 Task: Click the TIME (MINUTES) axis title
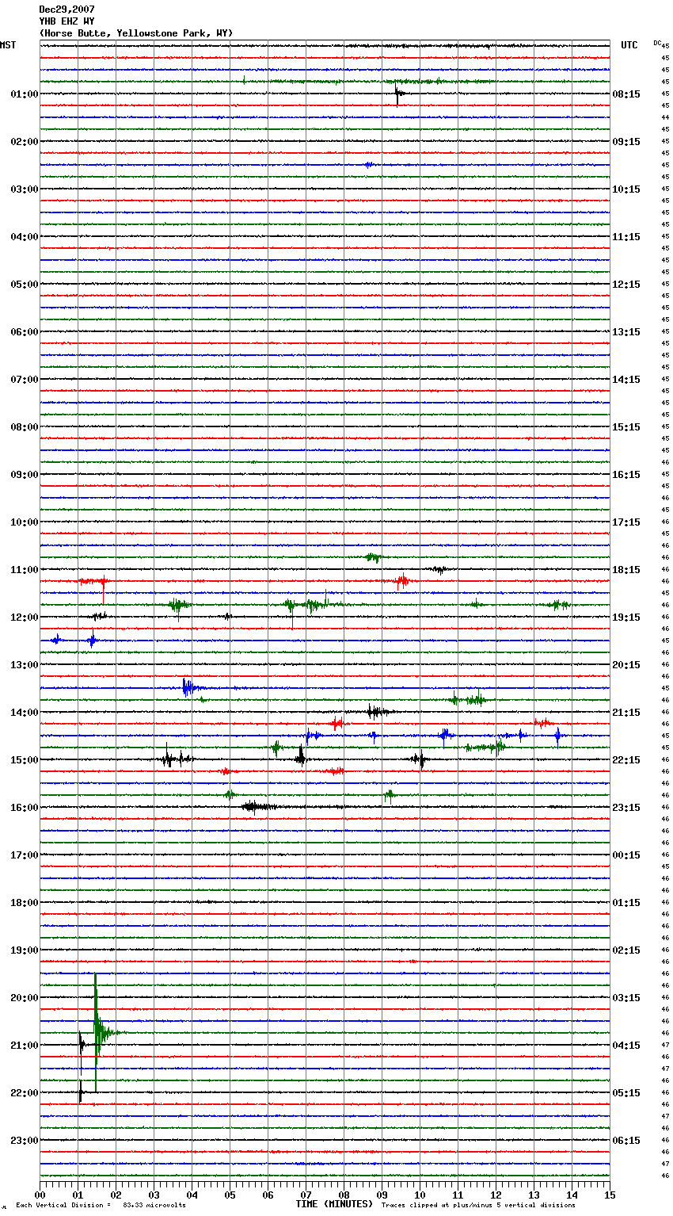pyautogui.click(x=334, y=1204)
